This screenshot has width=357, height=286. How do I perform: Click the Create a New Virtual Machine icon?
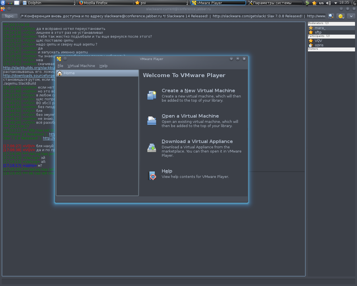click(152, 95)
